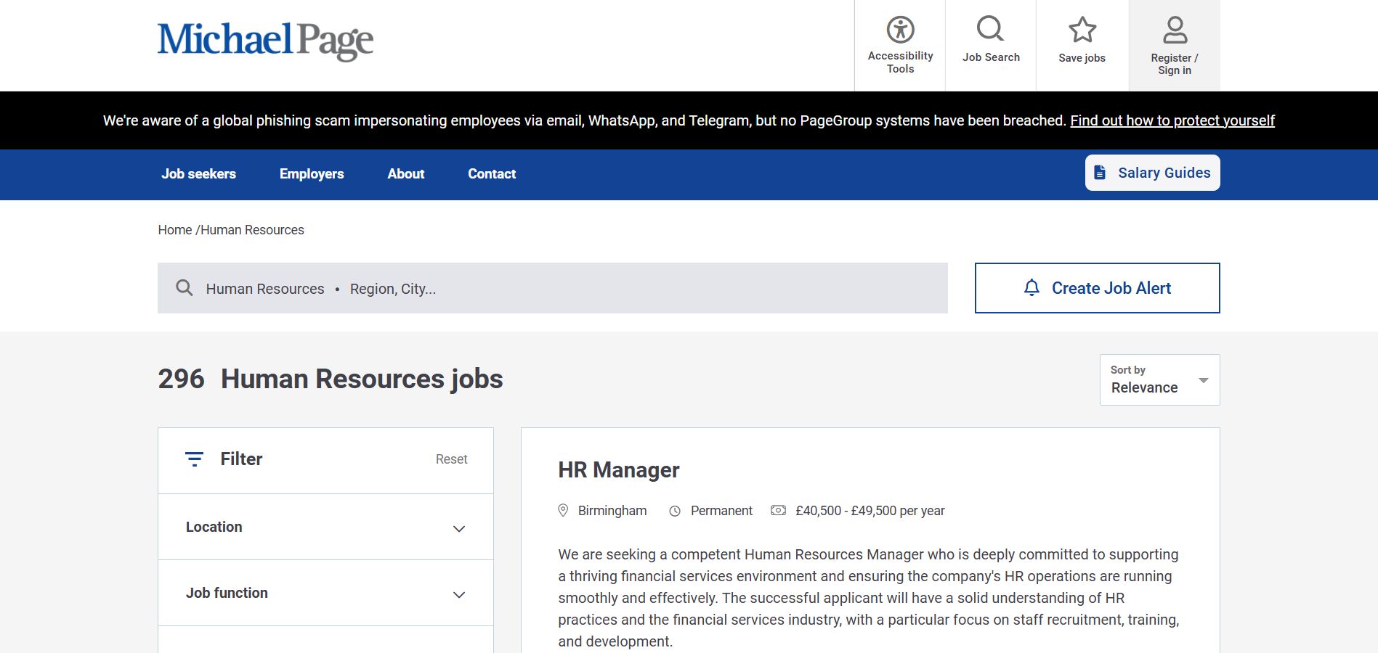Open the Employers menu
This screenshot has width=1378, height=653.
pyautogui.click(x=311, y=173)
